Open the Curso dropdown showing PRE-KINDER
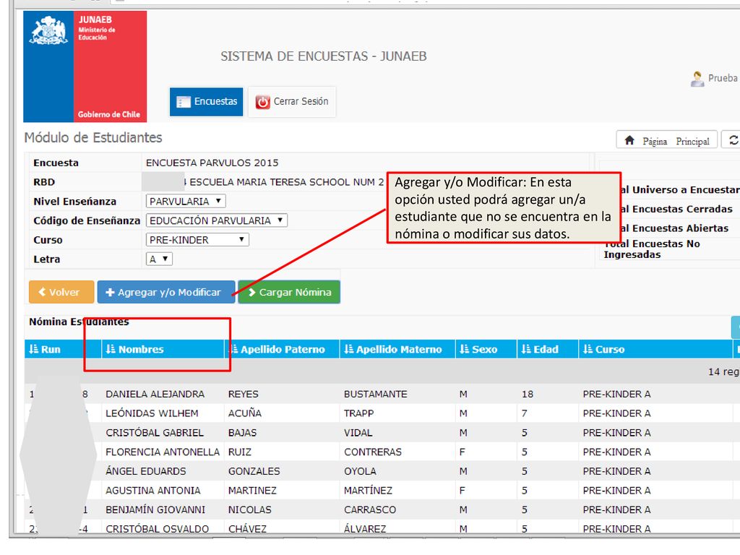The image size is (740, 555). tap(197, 240)
